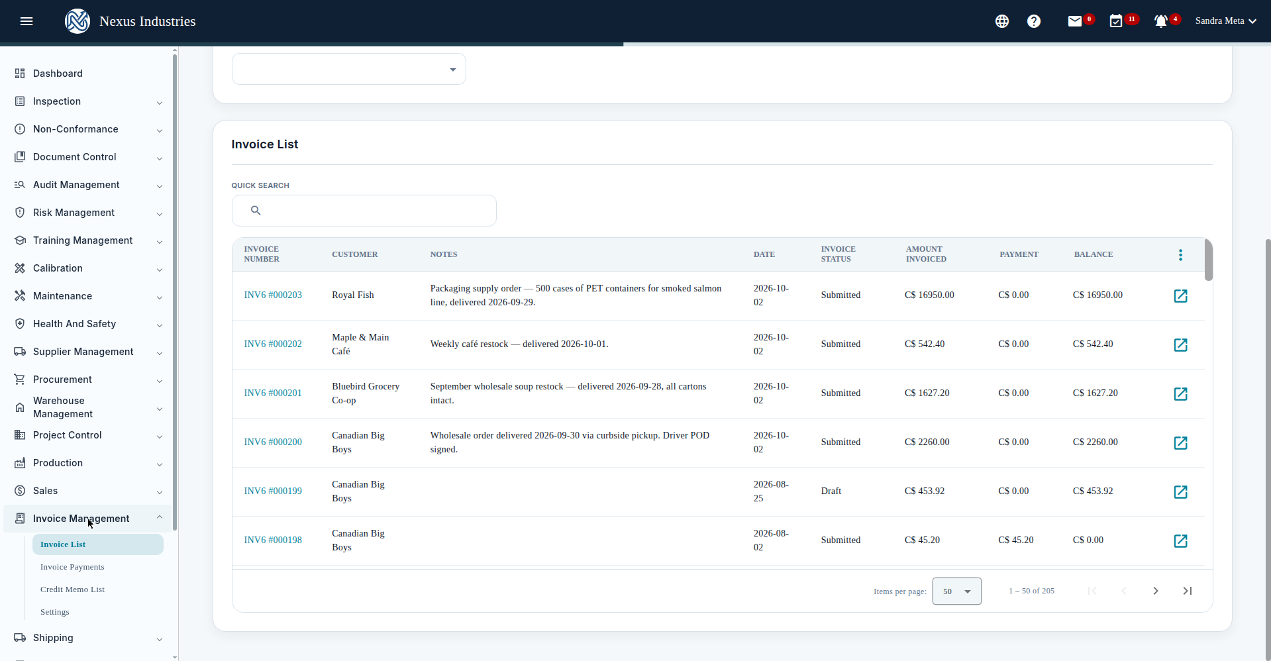
Task: Open invoice INV6 #000201 external icon
Action: tap(1180, 394)
